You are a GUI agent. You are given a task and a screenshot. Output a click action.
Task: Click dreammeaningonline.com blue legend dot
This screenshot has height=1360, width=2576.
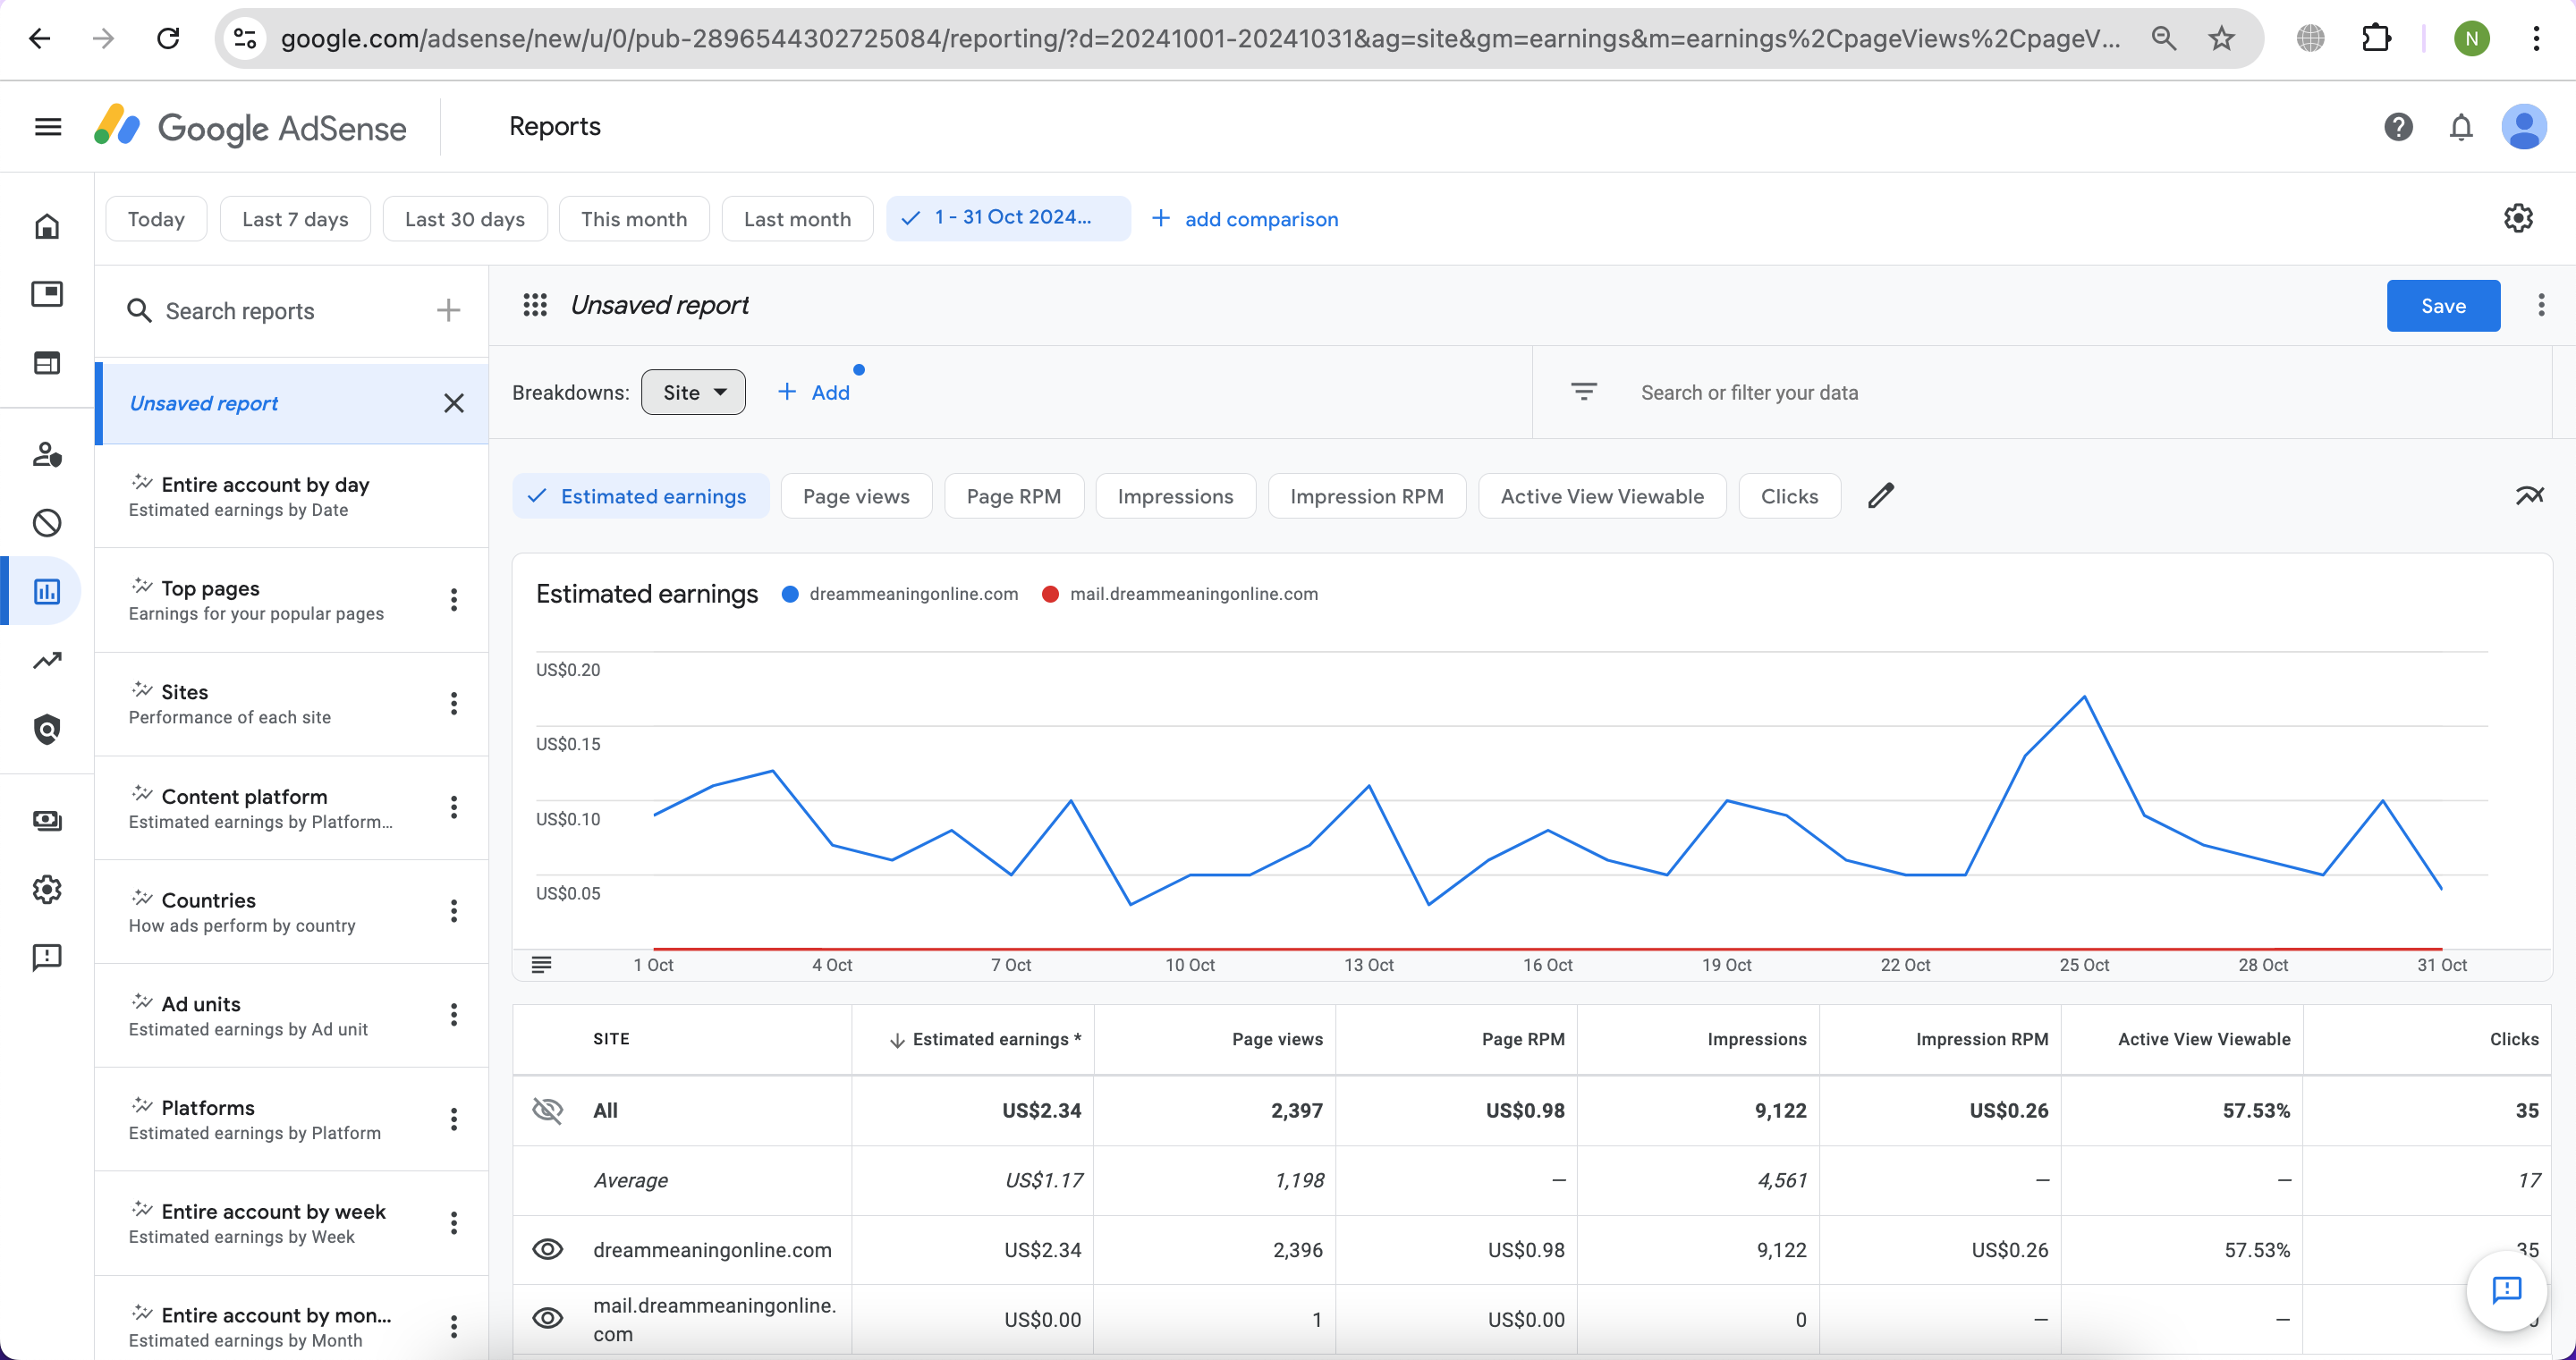pos(789,594)
